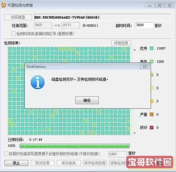This screenshot has width=176, height=172.
Task: Click scroll down arrow of result grid
Action: click(x=135, y=133)
